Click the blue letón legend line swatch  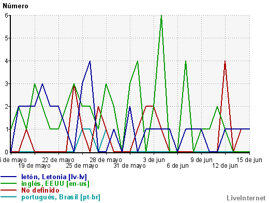(9, 177)
